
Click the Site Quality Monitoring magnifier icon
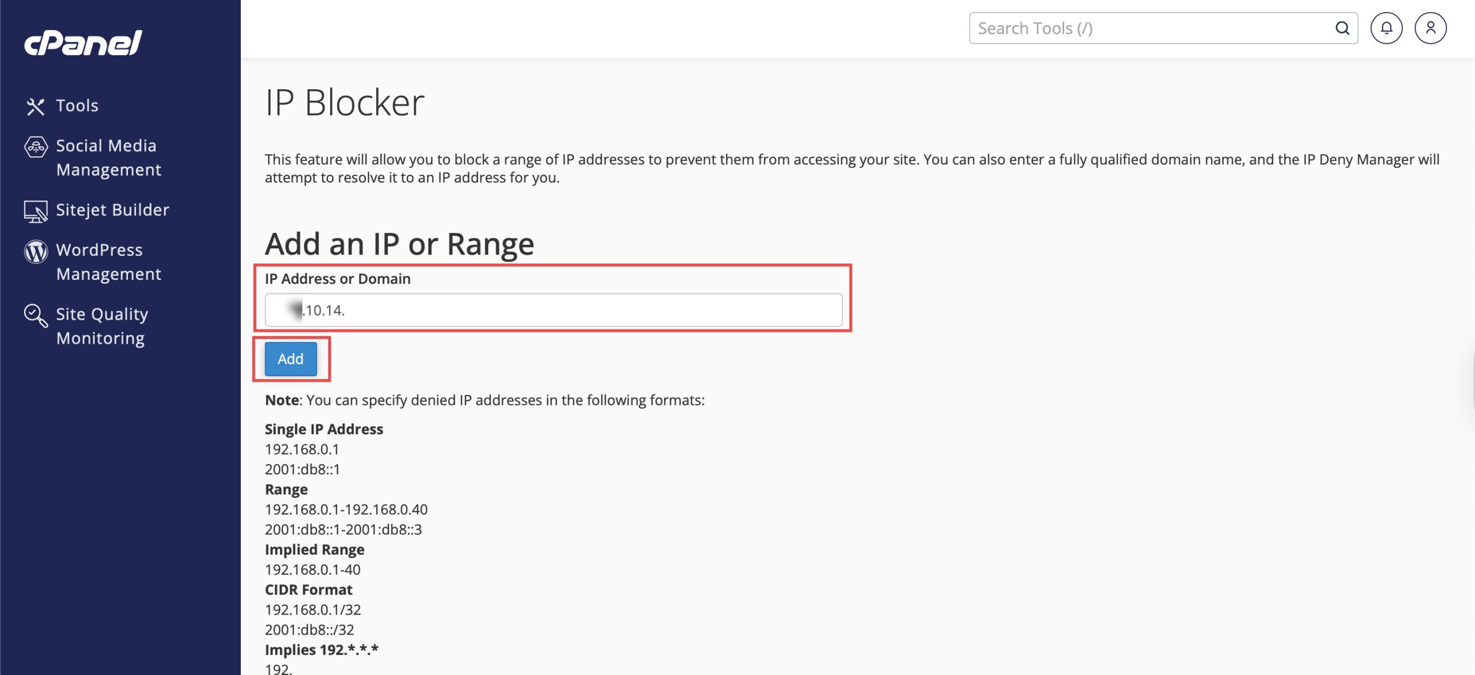point(35,316)
